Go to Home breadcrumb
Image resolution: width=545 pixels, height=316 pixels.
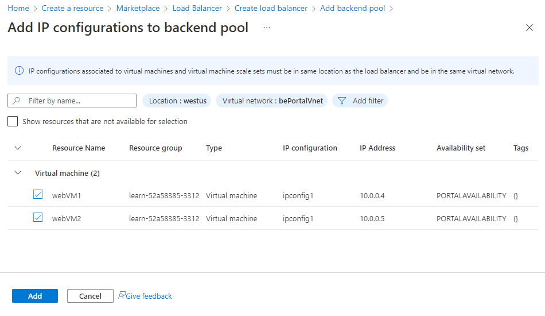click(x=18, y=8)
